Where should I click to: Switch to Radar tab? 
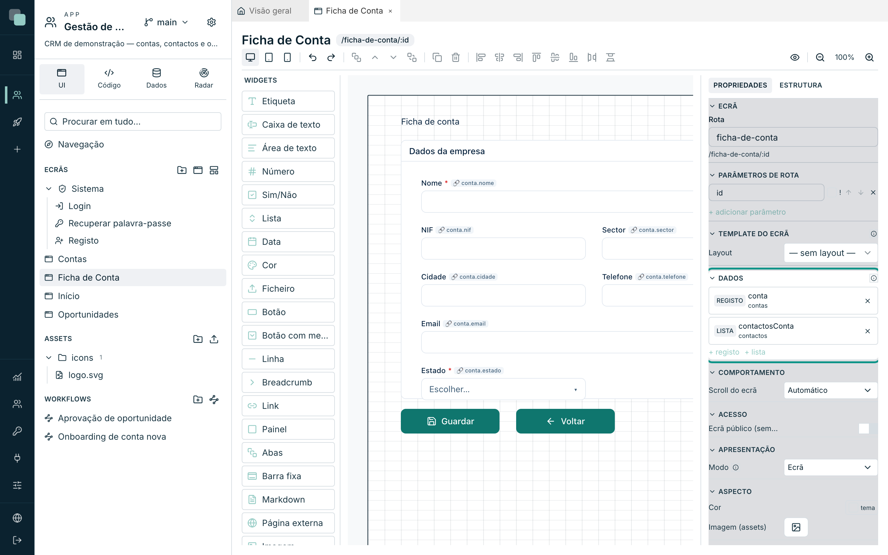point(203,79)
